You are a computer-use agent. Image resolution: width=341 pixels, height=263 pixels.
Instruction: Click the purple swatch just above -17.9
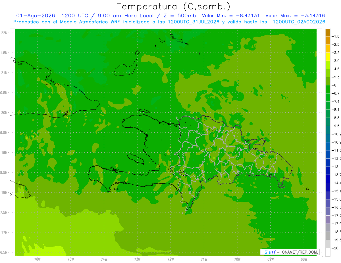[328, 220]
